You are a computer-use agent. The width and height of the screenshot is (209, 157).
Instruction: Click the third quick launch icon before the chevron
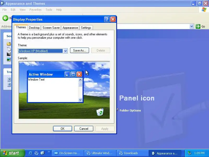pos(42,153)
